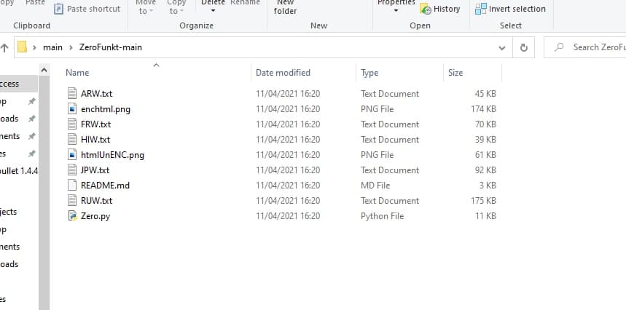Sort files by Date modified column

point(283,73)
